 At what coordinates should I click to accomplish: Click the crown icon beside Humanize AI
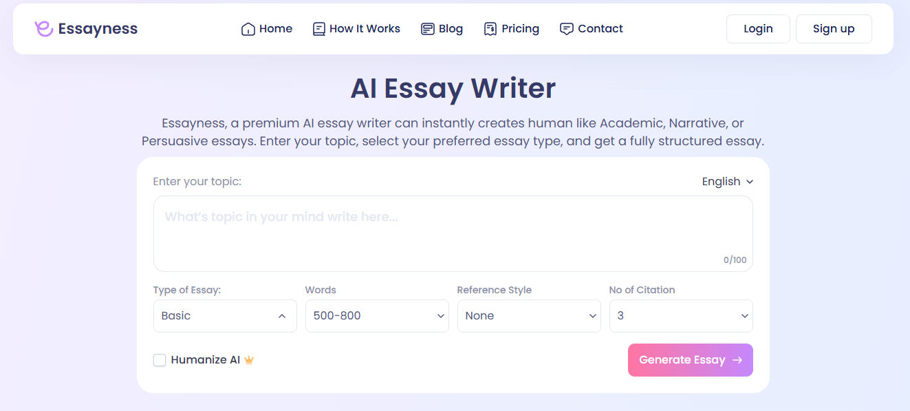[248, 359]
